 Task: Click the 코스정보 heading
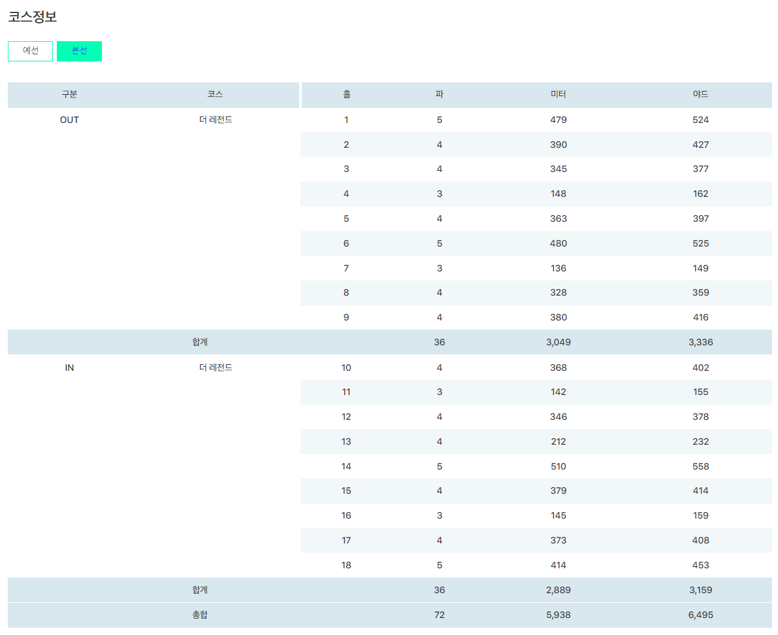pyautogui.click(x=33, y=17)
